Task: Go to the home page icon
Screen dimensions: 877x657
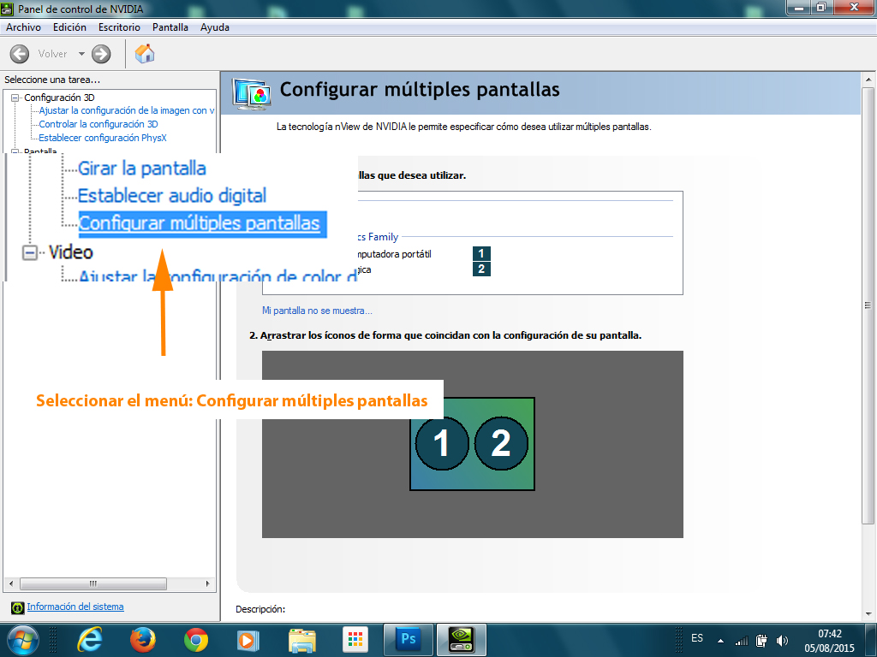Action: (145, 54)
